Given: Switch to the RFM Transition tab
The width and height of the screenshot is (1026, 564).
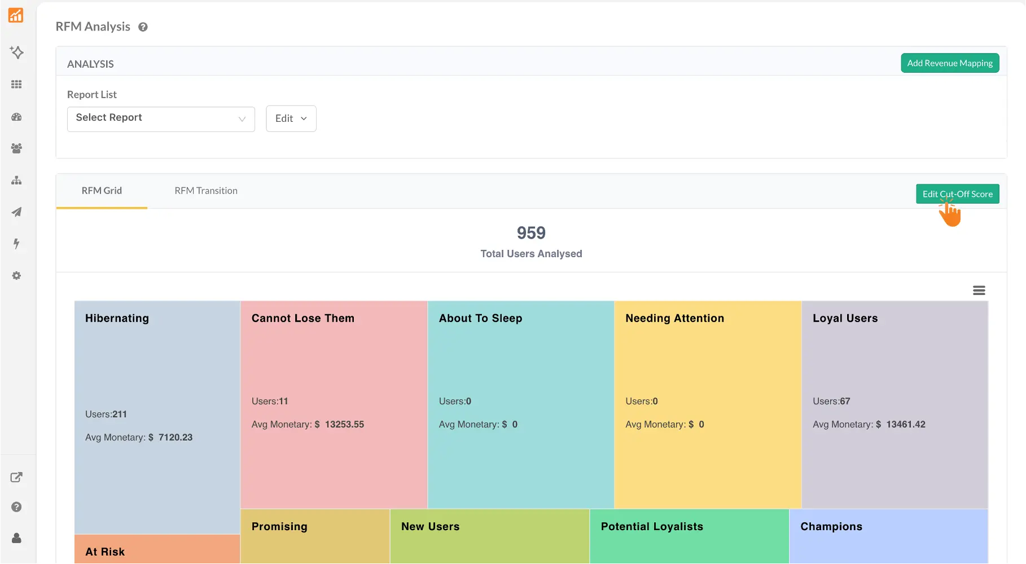Looking at the screenshot, I should 206,191.
